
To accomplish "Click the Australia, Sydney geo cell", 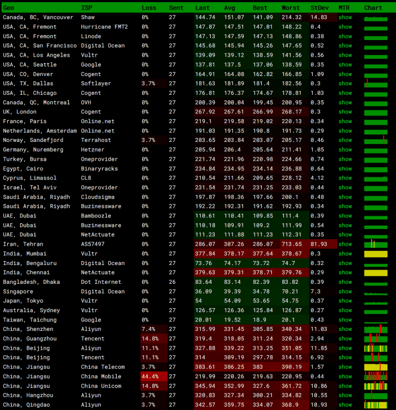I will pyautogui.click(x=31, y=310).
